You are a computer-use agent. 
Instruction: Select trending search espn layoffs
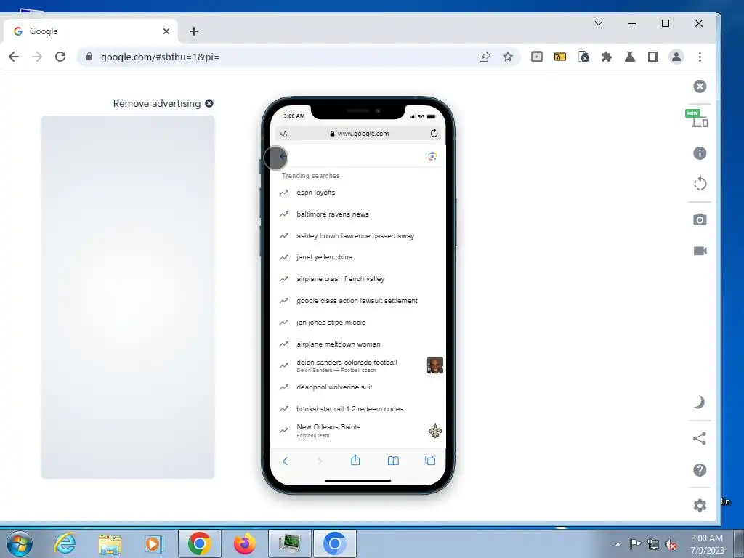357,192
